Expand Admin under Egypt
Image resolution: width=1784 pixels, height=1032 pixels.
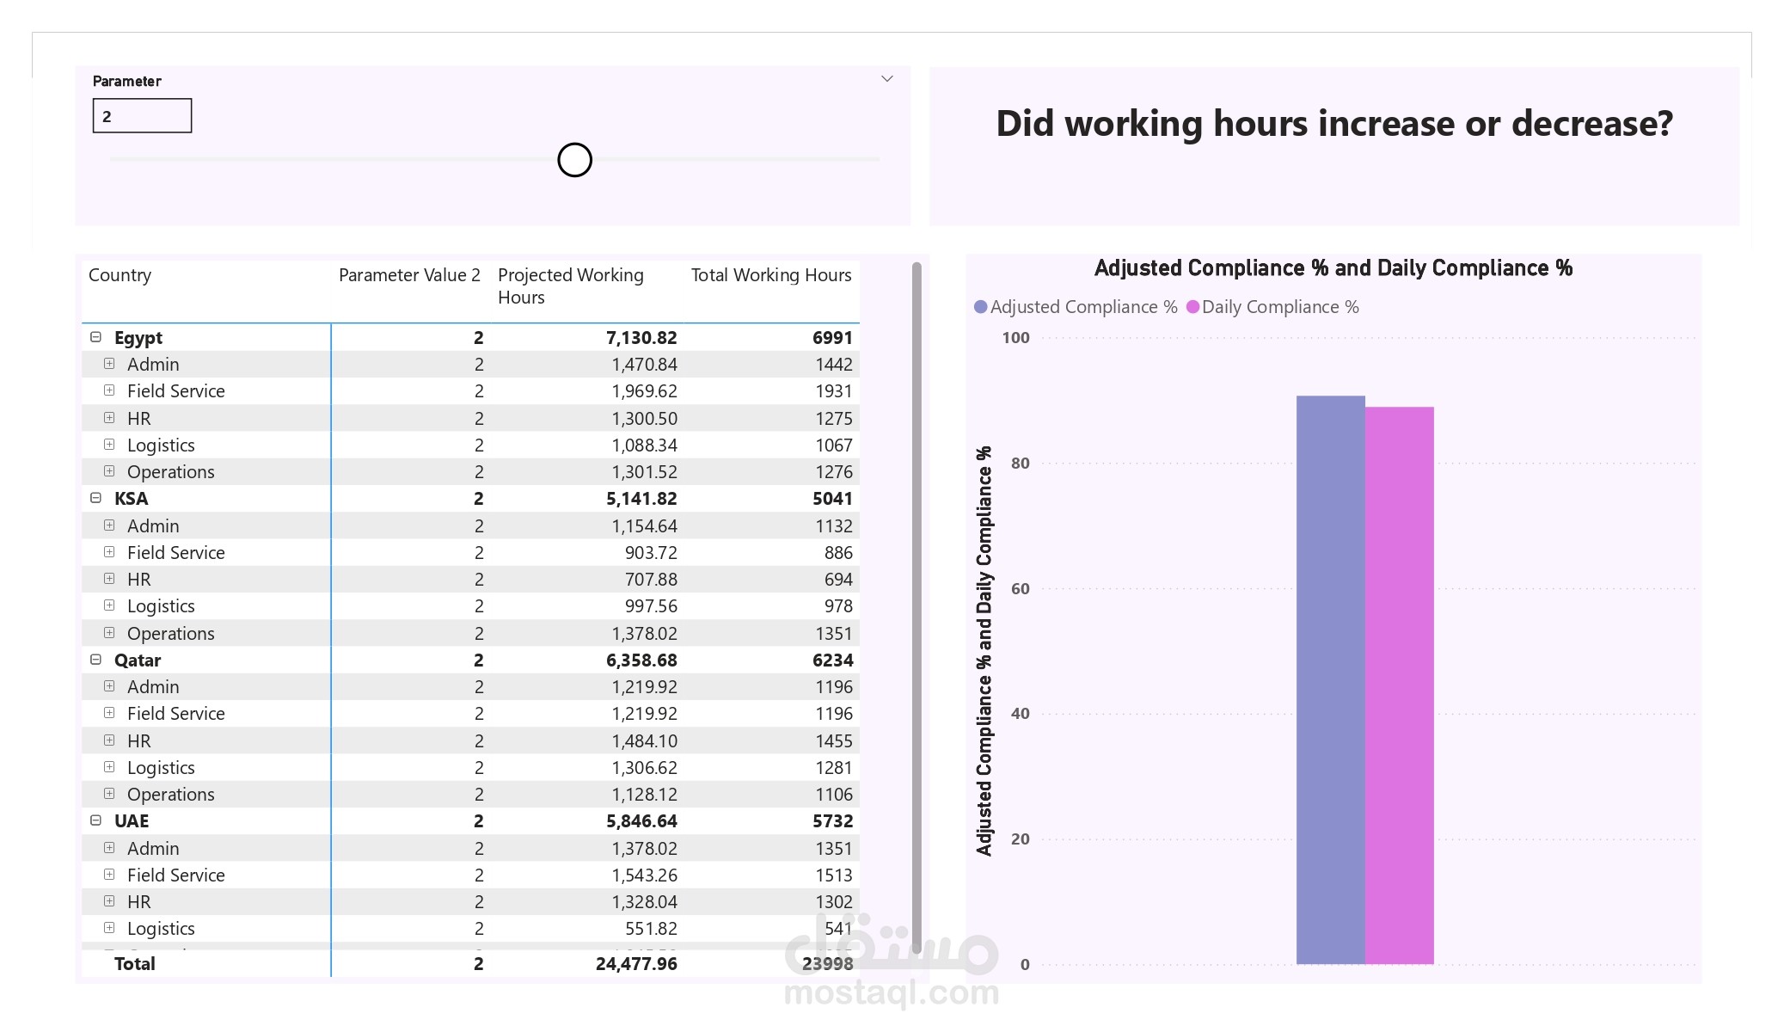109,364
